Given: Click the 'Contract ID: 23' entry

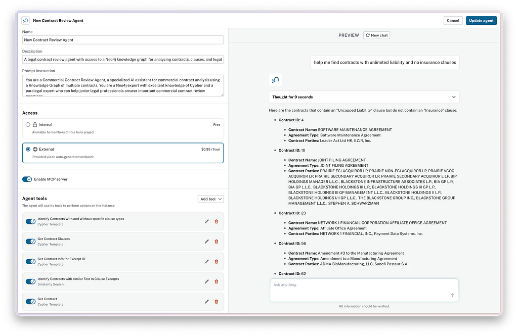Looking at the screenshot, I should pos(292,213).
